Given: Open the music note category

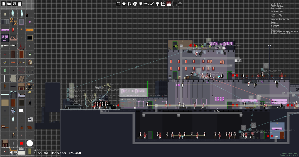Looking at the screenshot, I should tap(130, 4).
